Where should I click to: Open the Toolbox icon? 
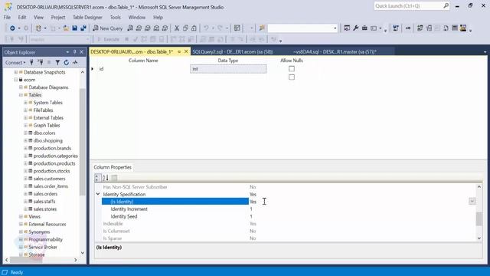[x=364, y=28]
